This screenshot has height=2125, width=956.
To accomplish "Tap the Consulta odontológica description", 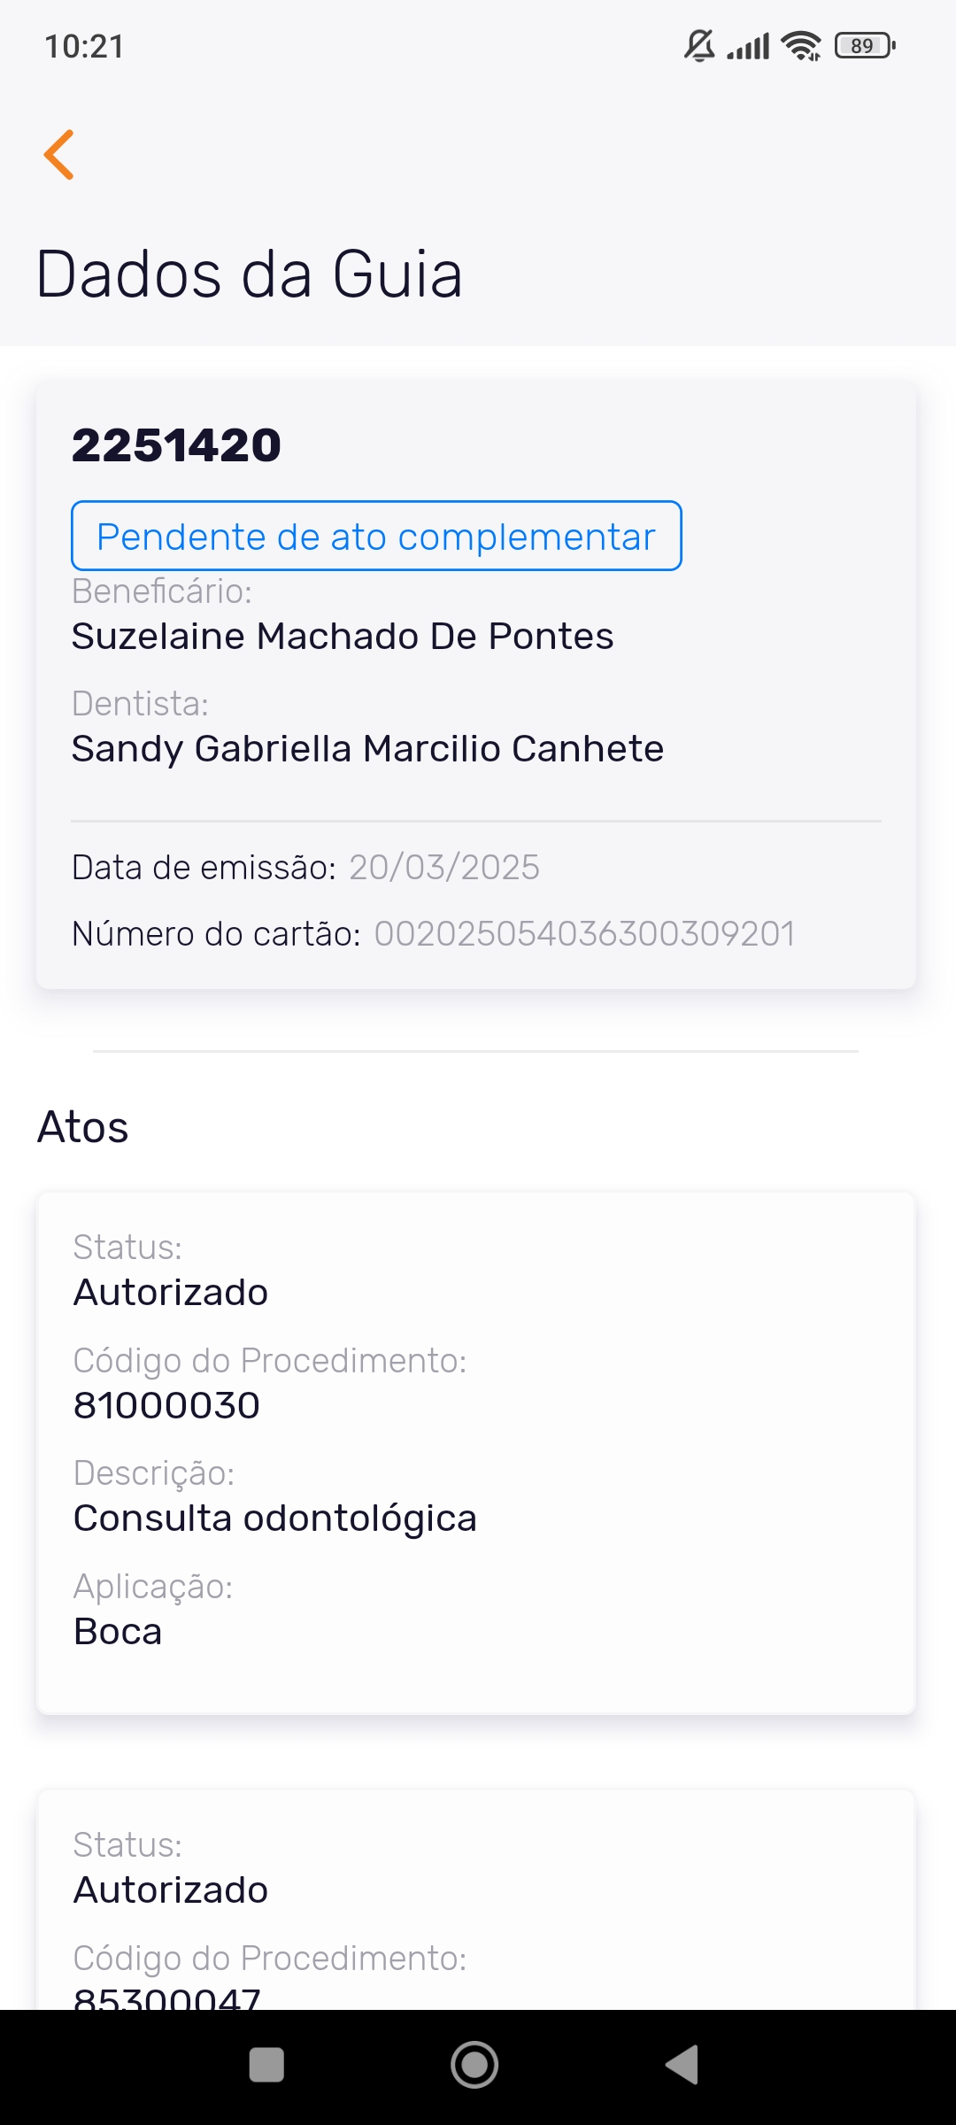I will pyautogui.click(x=274, y=1518).
